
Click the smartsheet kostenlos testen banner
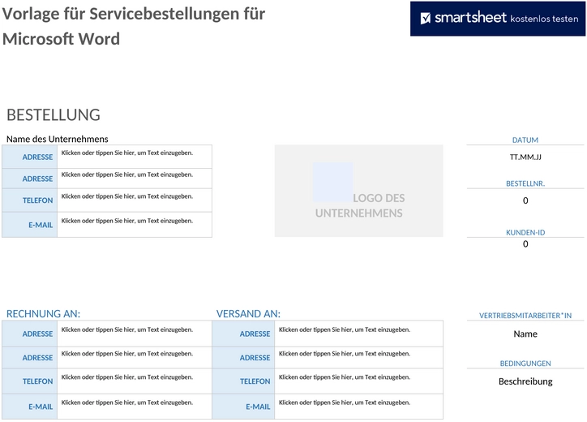498,19
